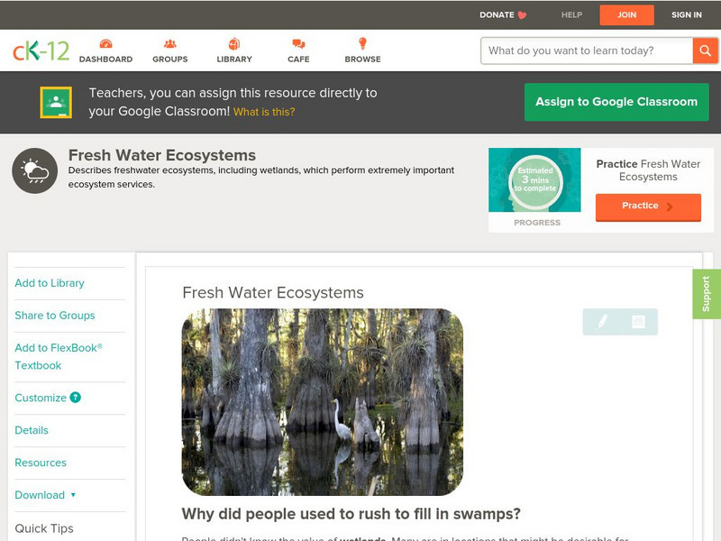Open the Cafe section
This screenshot has width=721, height=541.
coord(297,50)
